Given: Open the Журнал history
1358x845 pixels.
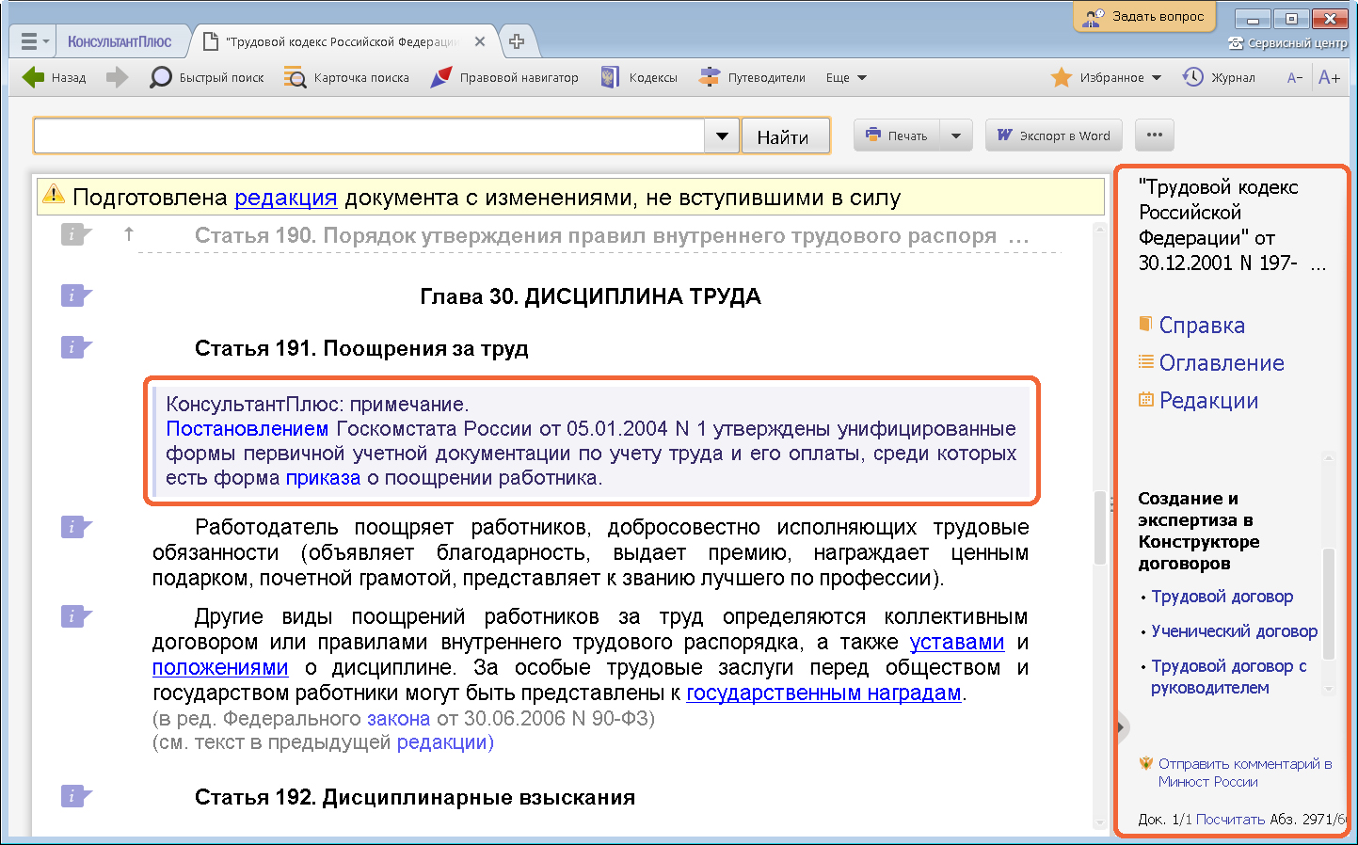Looking at the screenshot, I should click(1219, 77).
